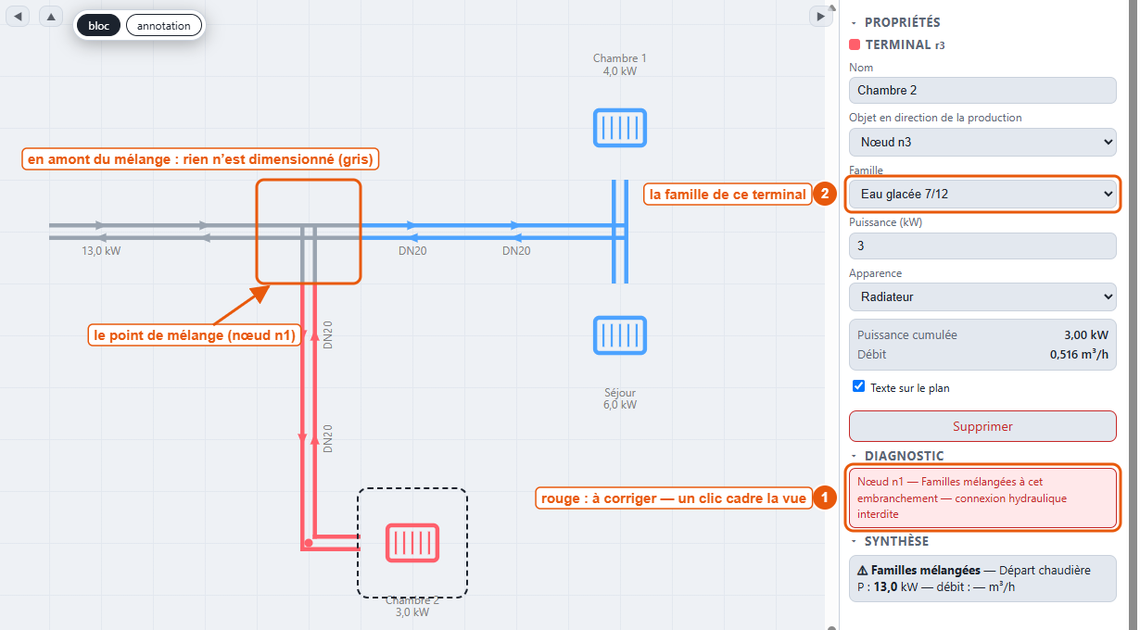Switch to annotation mode
Image resolution: width=1140 pixels, height=630 pixels.
163,26
